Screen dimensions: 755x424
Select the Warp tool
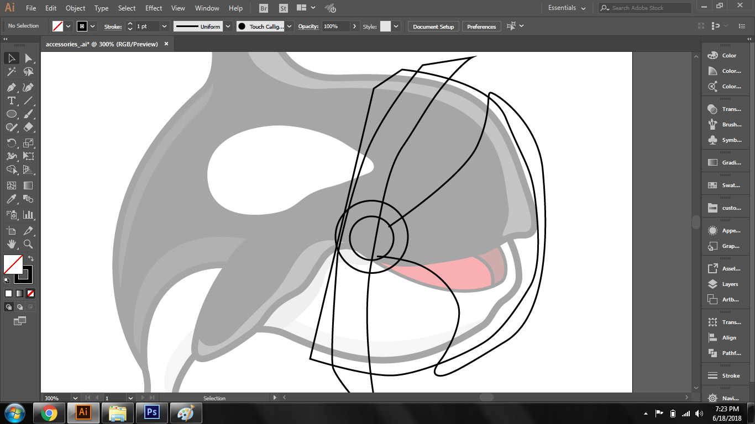point(11,156)
